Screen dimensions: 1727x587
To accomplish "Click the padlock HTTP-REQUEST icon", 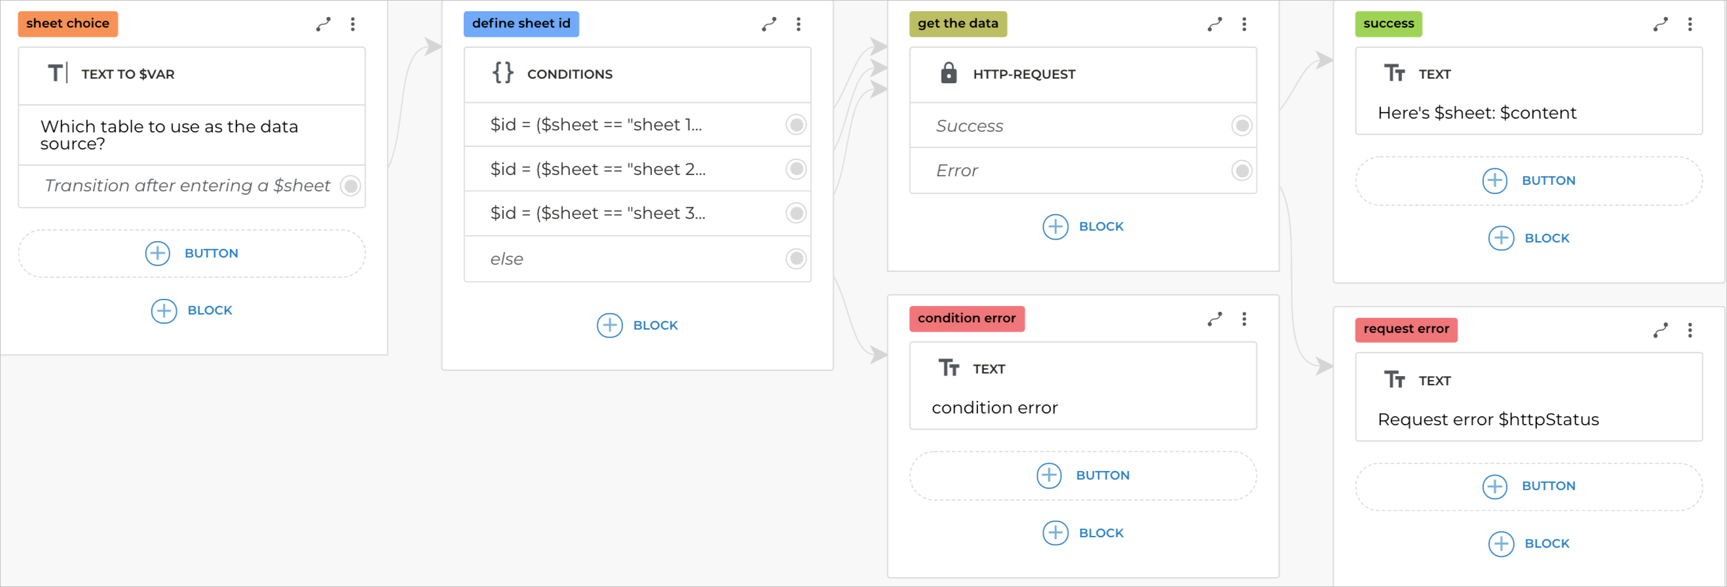I will pos(949,74).
